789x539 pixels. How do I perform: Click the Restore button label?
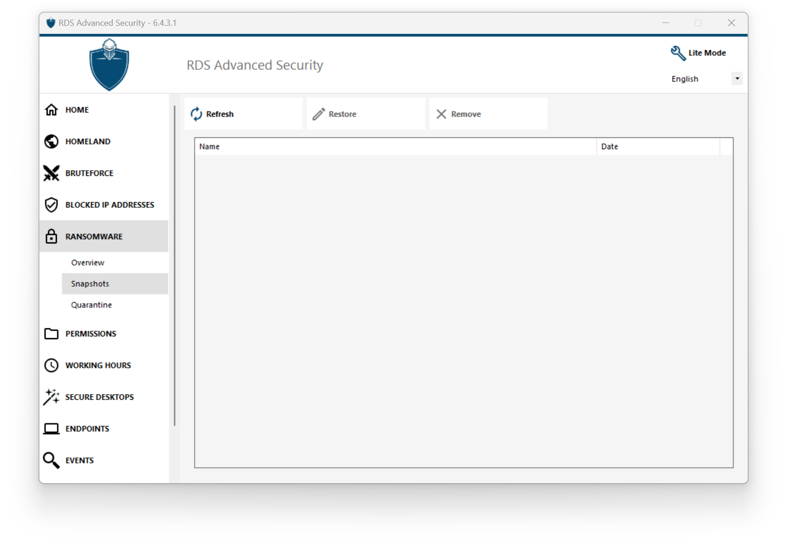pos(342,114)
